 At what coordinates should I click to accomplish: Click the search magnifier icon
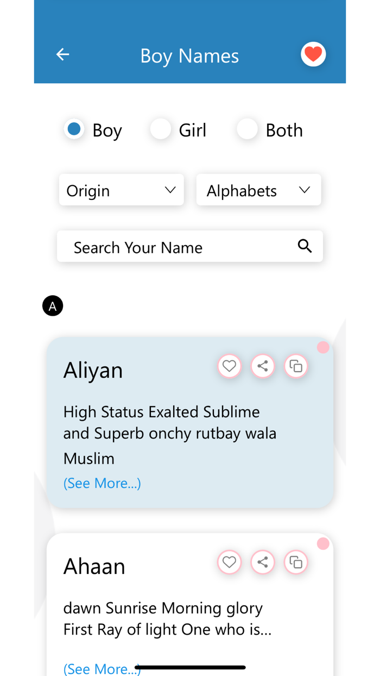(x=305, y=246)
